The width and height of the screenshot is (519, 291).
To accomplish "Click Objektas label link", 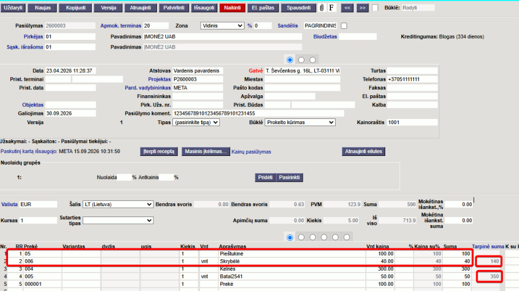I will [33, 105].
